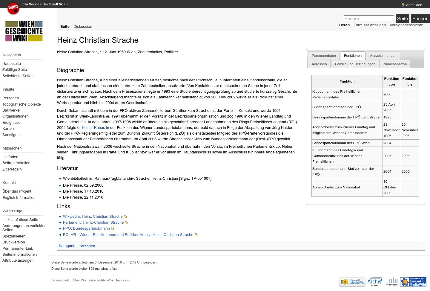430x291 pixels.
Task: Follow the Hilmar Kabas link
Action: click(93, 128)
